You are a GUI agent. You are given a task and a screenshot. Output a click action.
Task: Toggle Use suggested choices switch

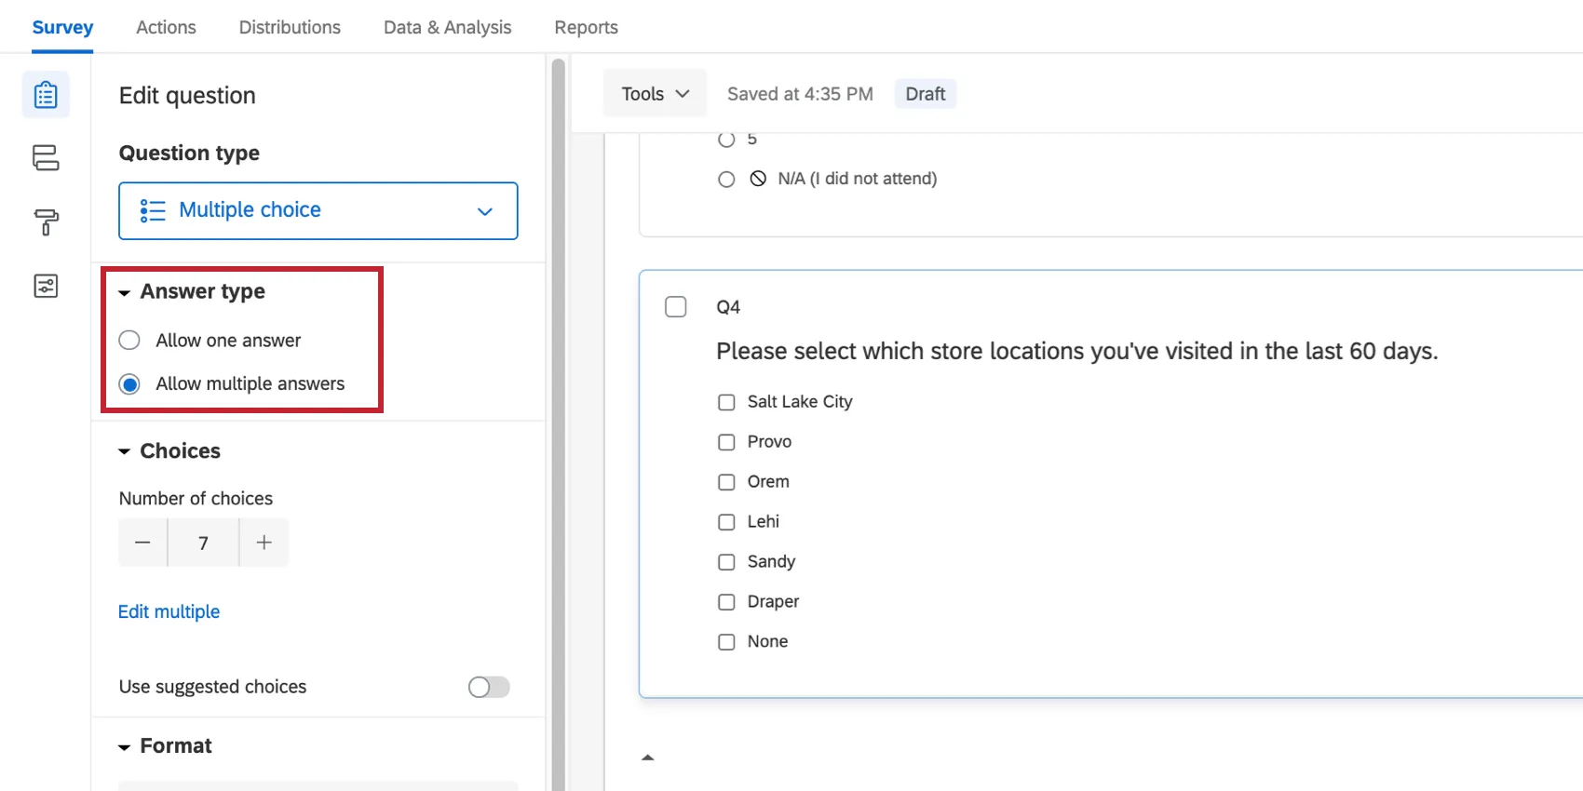[489, 687]
